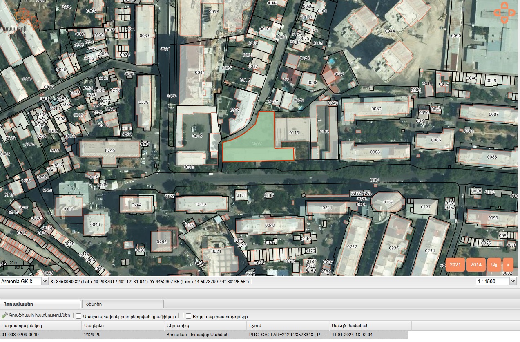
Task: Switch to the Հողամասեր tab
Action: pos(40,304)
